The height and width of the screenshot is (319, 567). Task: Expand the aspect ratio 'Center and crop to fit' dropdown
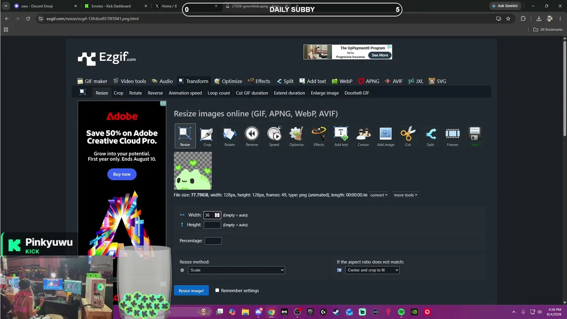(372, 270)
